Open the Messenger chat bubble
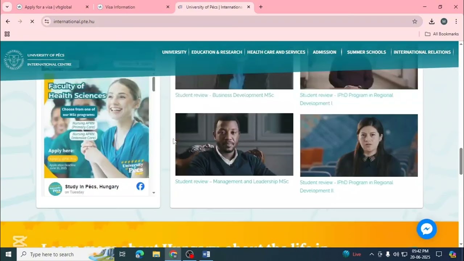464x261 pixels. (427, 229)
